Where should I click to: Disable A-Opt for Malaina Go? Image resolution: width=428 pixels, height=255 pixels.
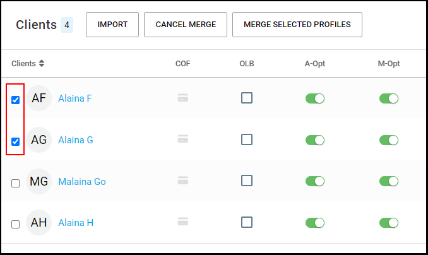[x=315, y=181]
